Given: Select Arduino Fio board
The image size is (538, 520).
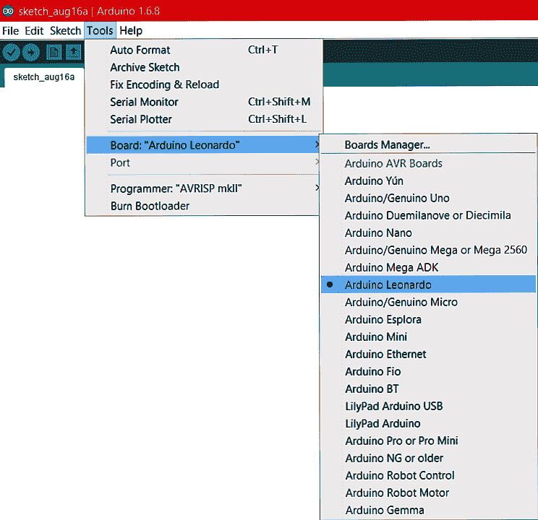Looking at the screenshot, I should (428, 371).
